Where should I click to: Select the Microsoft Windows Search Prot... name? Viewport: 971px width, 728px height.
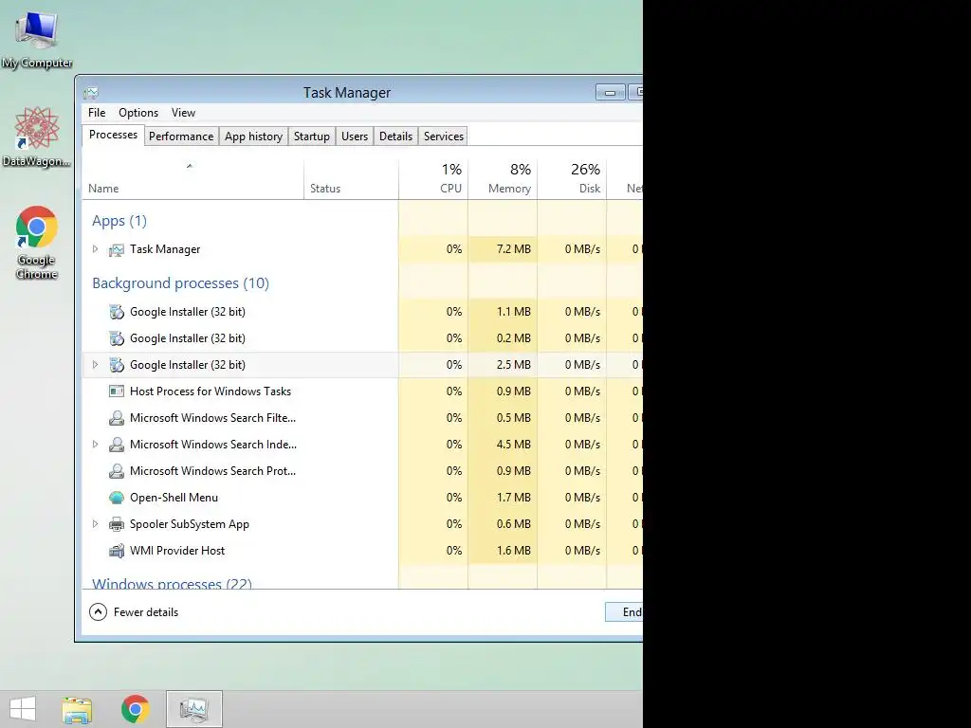pyautogui.click(x=213, y=471)
